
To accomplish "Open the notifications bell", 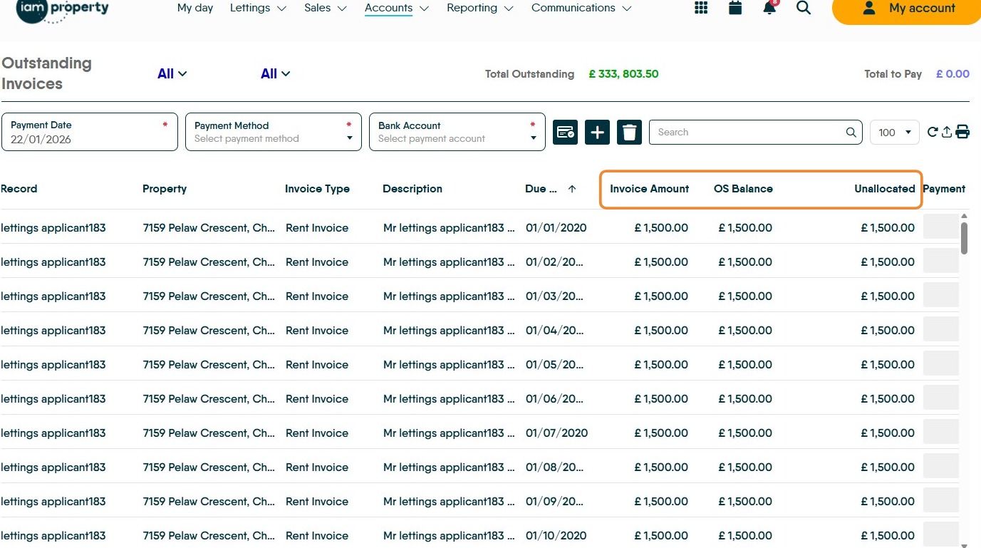I will pyautogui.click(x=769, y=8).
